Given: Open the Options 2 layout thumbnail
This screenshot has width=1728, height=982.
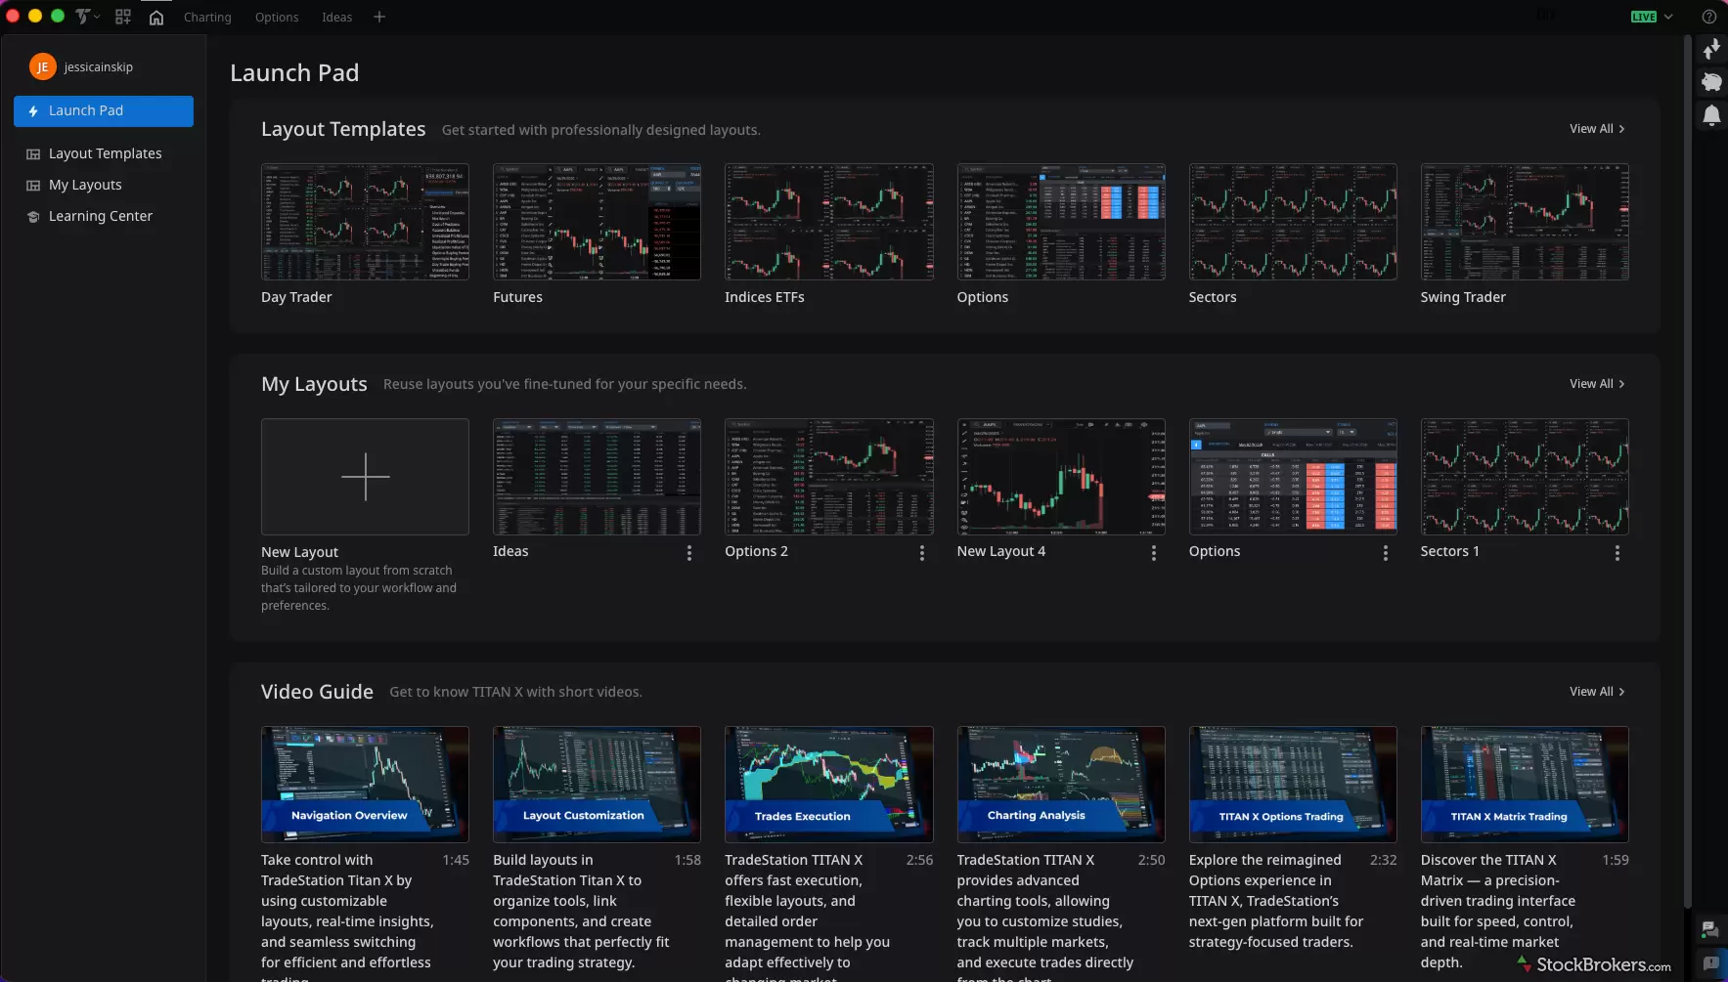Looking at the screenshot, I should (x=828, y=477).
